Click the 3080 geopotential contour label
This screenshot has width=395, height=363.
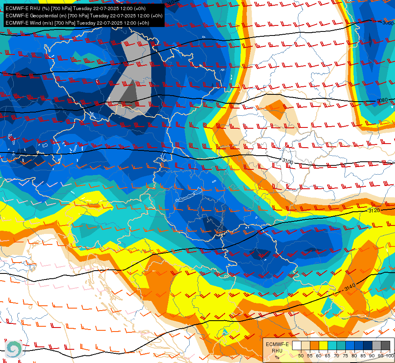pyautogui.click(x=382, y=100)
